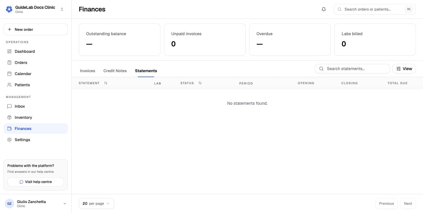The height and width of the screenshot is (213, 423).
Task: Click the Finances wallet icon
Action: click(x=9, y=129)
